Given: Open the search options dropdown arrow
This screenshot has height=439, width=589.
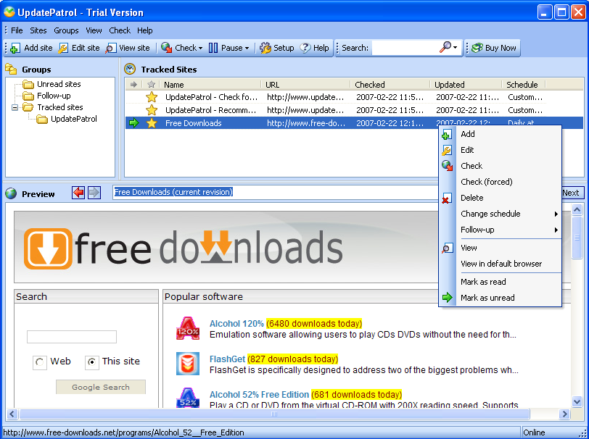Looking at the screenshot, I should click(456, 48).
